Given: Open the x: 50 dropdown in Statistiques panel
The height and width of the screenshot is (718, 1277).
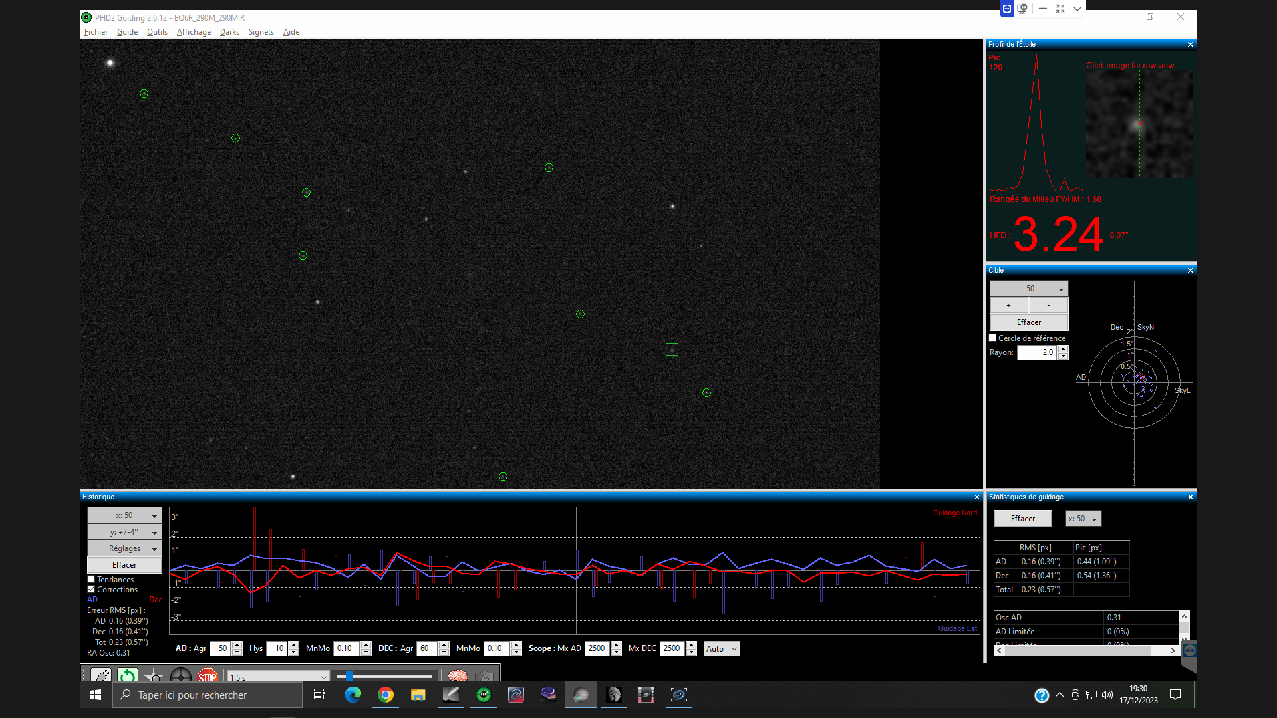Looking at the screenshot, I should 1083,519.
